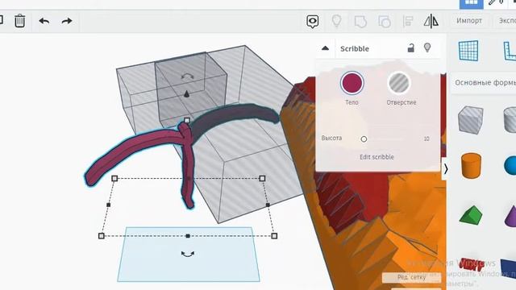This screenshot has width=516, height=290.
Task: Click the top-left selection corner handle
Action: [x=114, y=178]
